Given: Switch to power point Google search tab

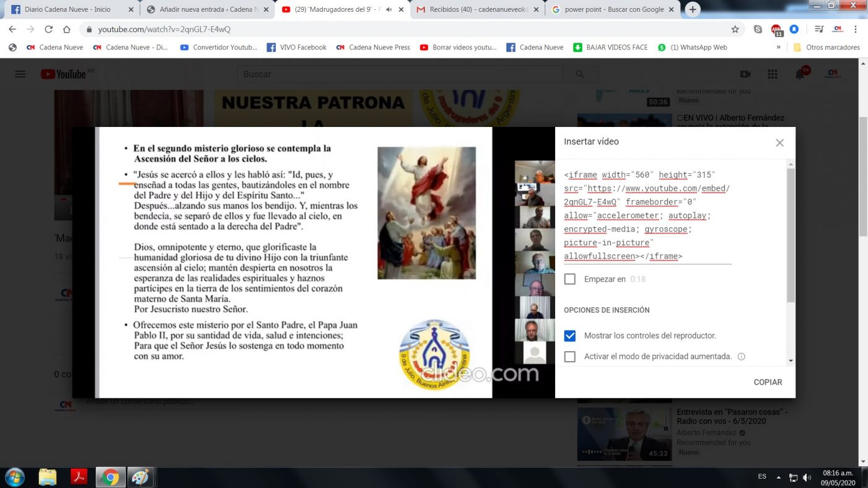Looking at the screenshot, I should tap(613, 9).
